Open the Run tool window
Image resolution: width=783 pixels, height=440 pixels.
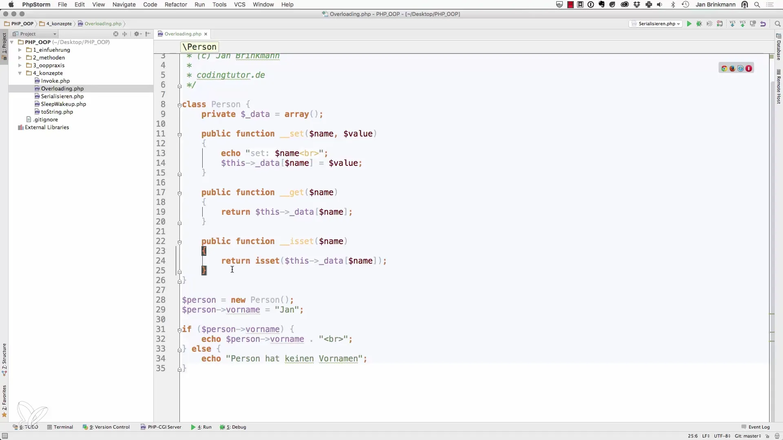(x=201, y=427)
